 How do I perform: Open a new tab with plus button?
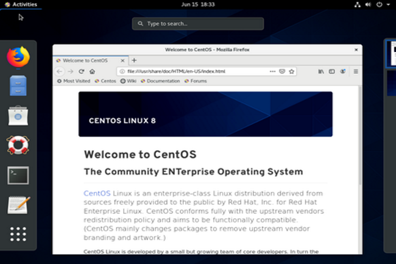[x=134, y=60]
